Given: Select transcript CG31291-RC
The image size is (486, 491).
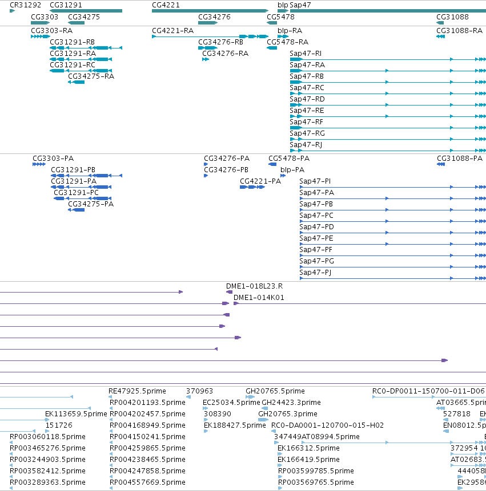Looking at the screenshot, I should pos(73,65).
